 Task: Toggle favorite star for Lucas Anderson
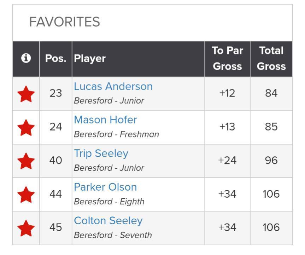(26, 94)
